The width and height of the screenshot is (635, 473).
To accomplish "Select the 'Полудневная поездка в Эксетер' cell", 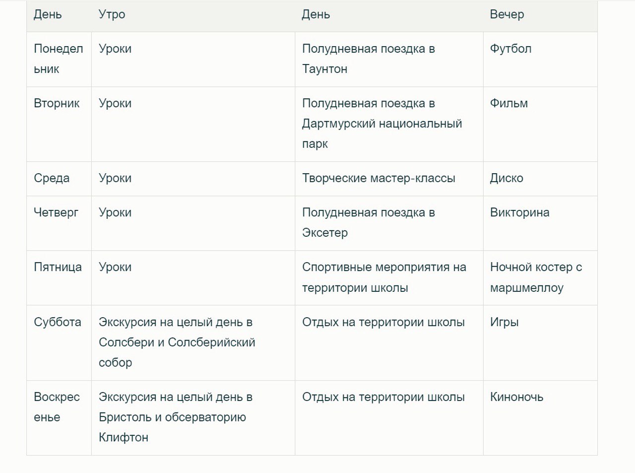I will click(389, 223).
